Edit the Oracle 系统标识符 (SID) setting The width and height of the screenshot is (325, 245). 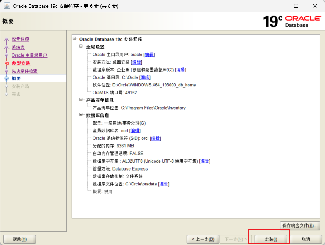pyautogui.click(x=155, y=138)
